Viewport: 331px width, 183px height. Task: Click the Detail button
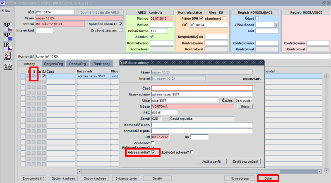pos(268,178)
